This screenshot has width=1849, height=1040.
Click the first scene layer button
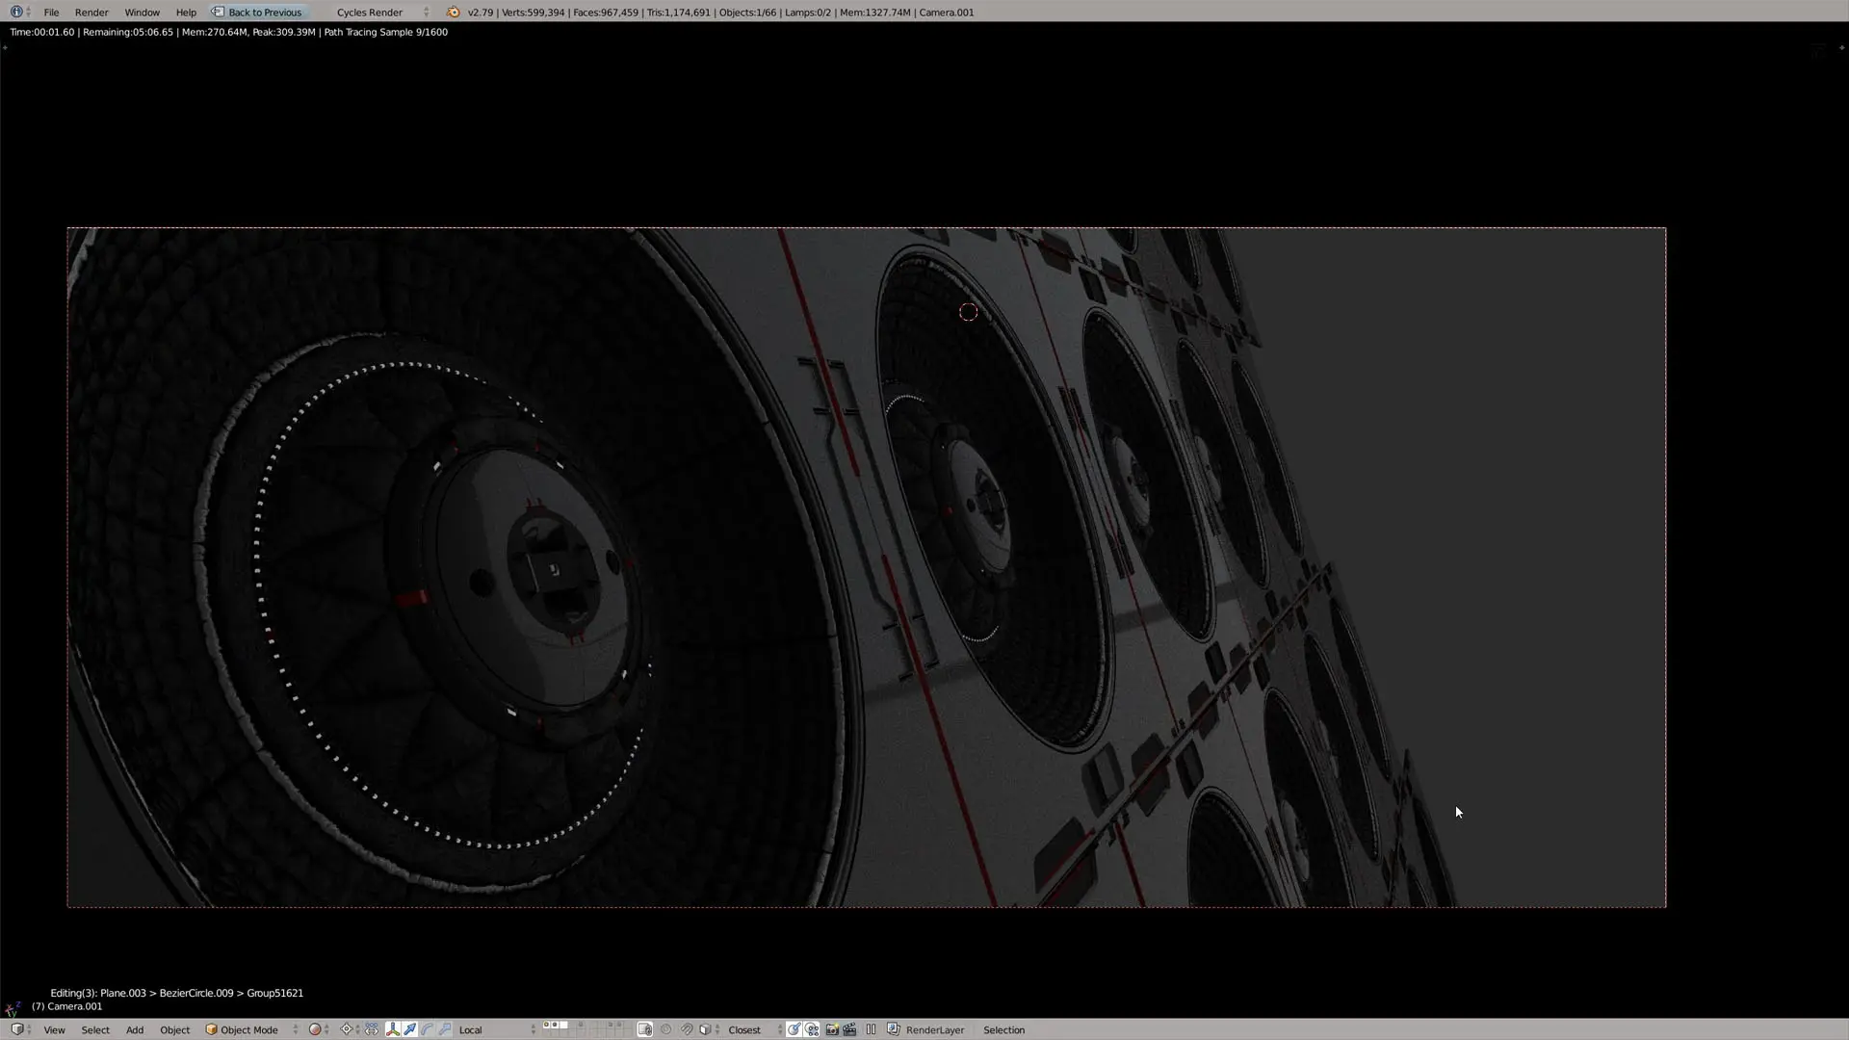point(546,1025)
